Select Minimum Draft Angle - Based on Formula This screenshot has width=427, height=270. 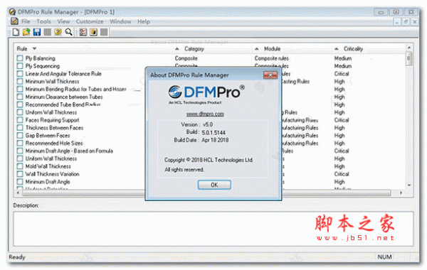tap(69, 151)
